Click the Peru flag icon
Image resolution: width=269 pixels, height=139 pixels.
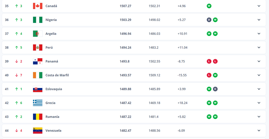37,48
